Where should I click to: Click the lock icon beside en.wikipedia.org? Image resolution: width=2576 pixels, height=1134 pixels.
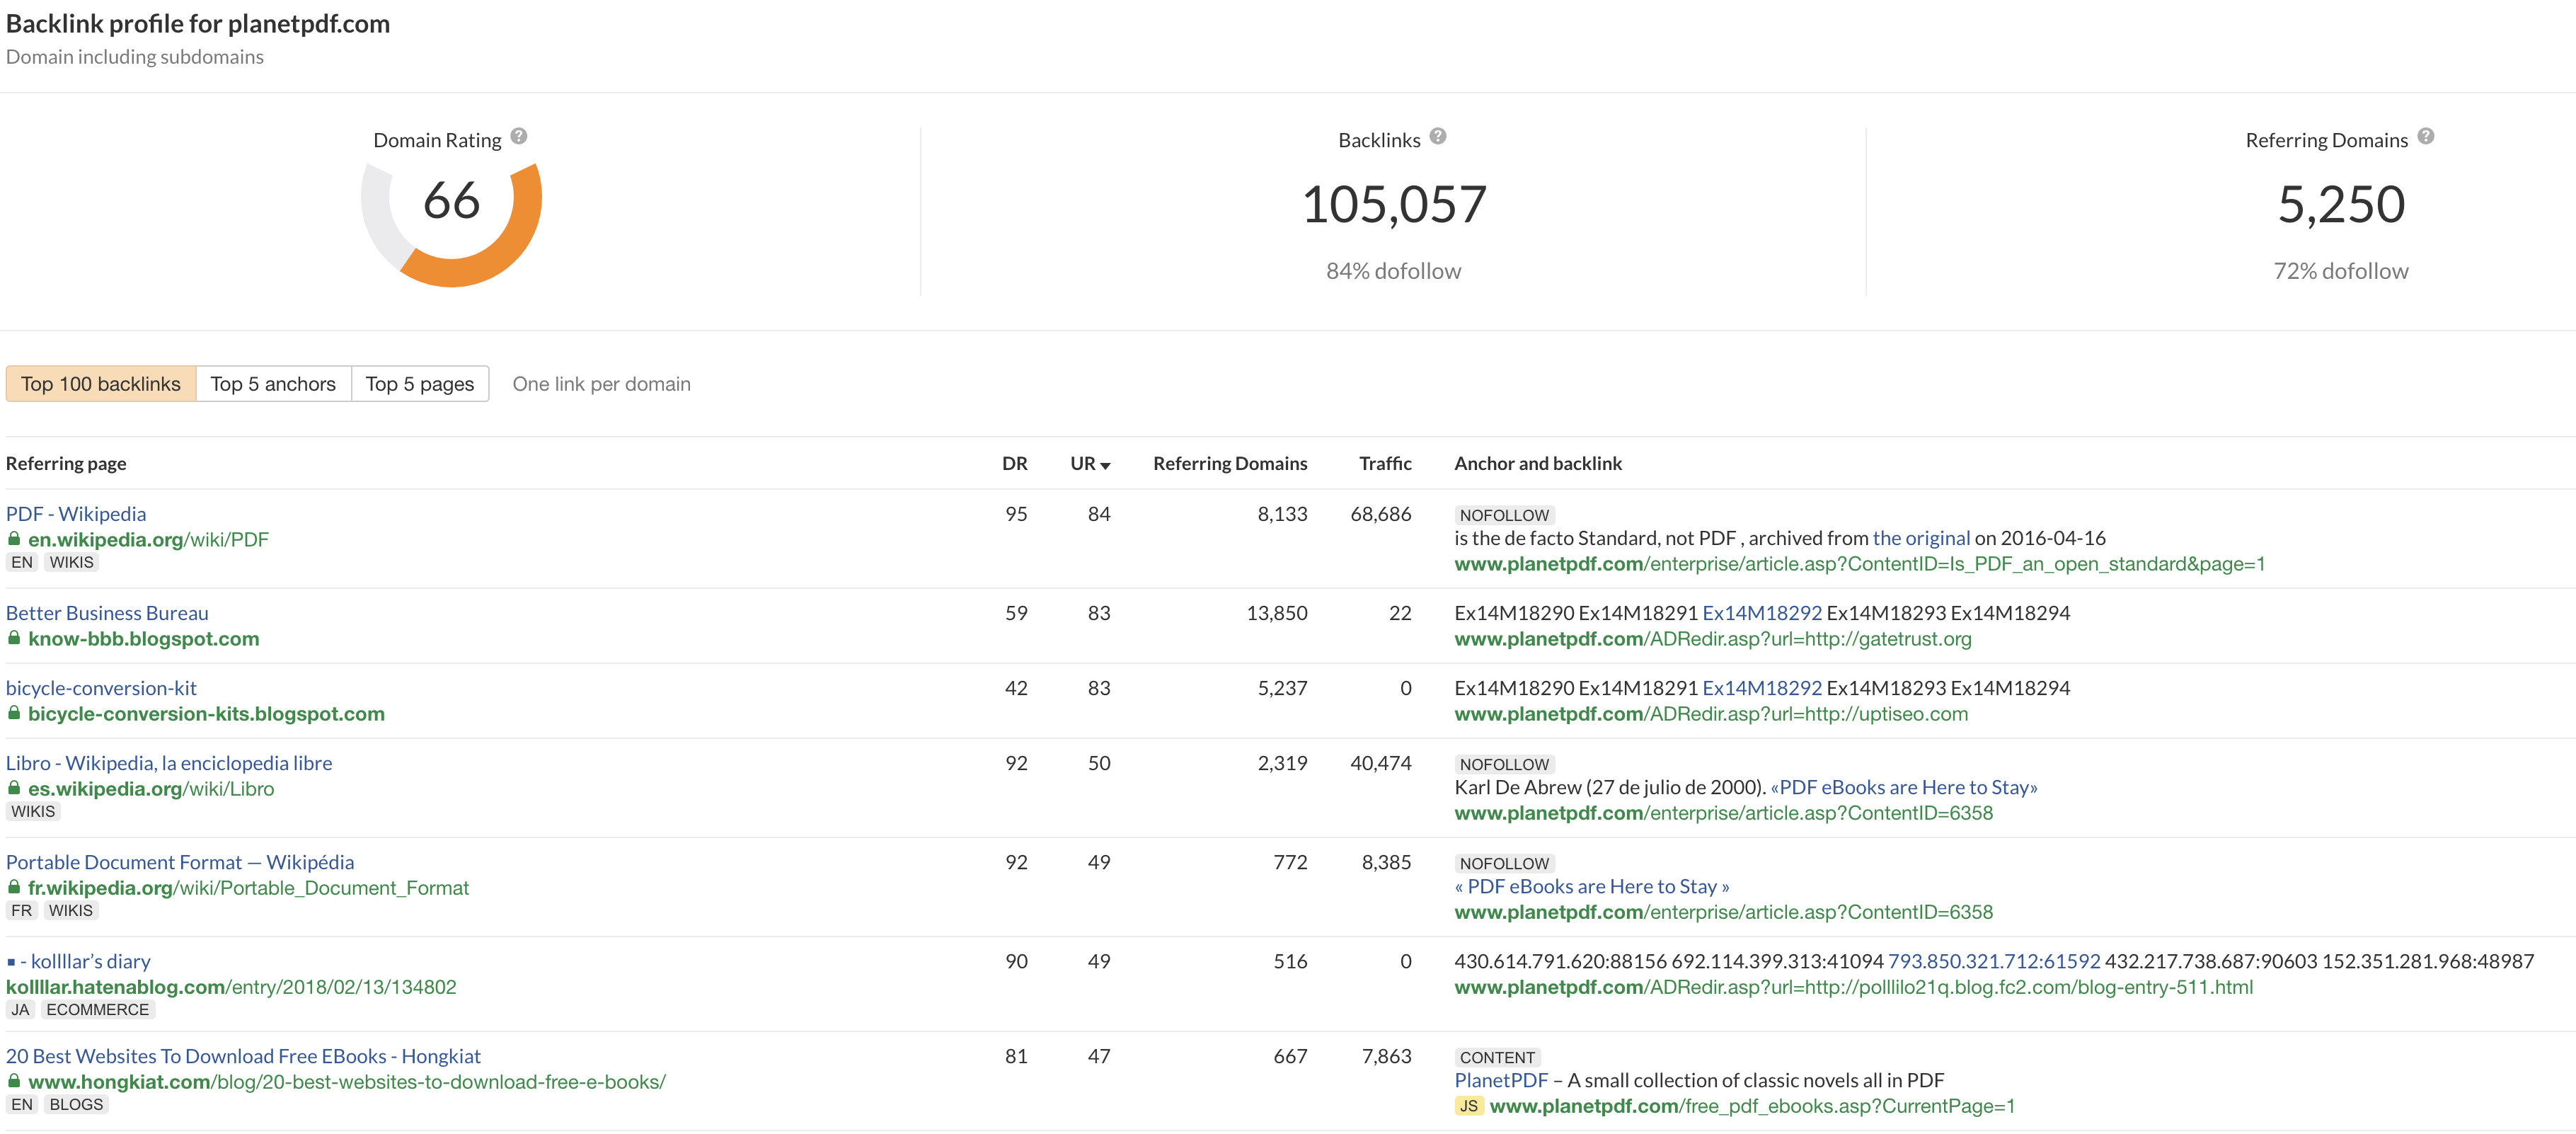[14, 539]
